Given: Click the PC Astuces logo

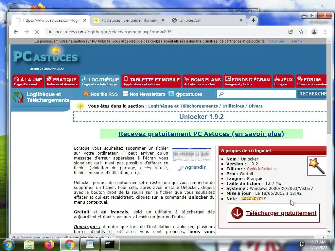Looking at the screenshot, I should [46, 56].
